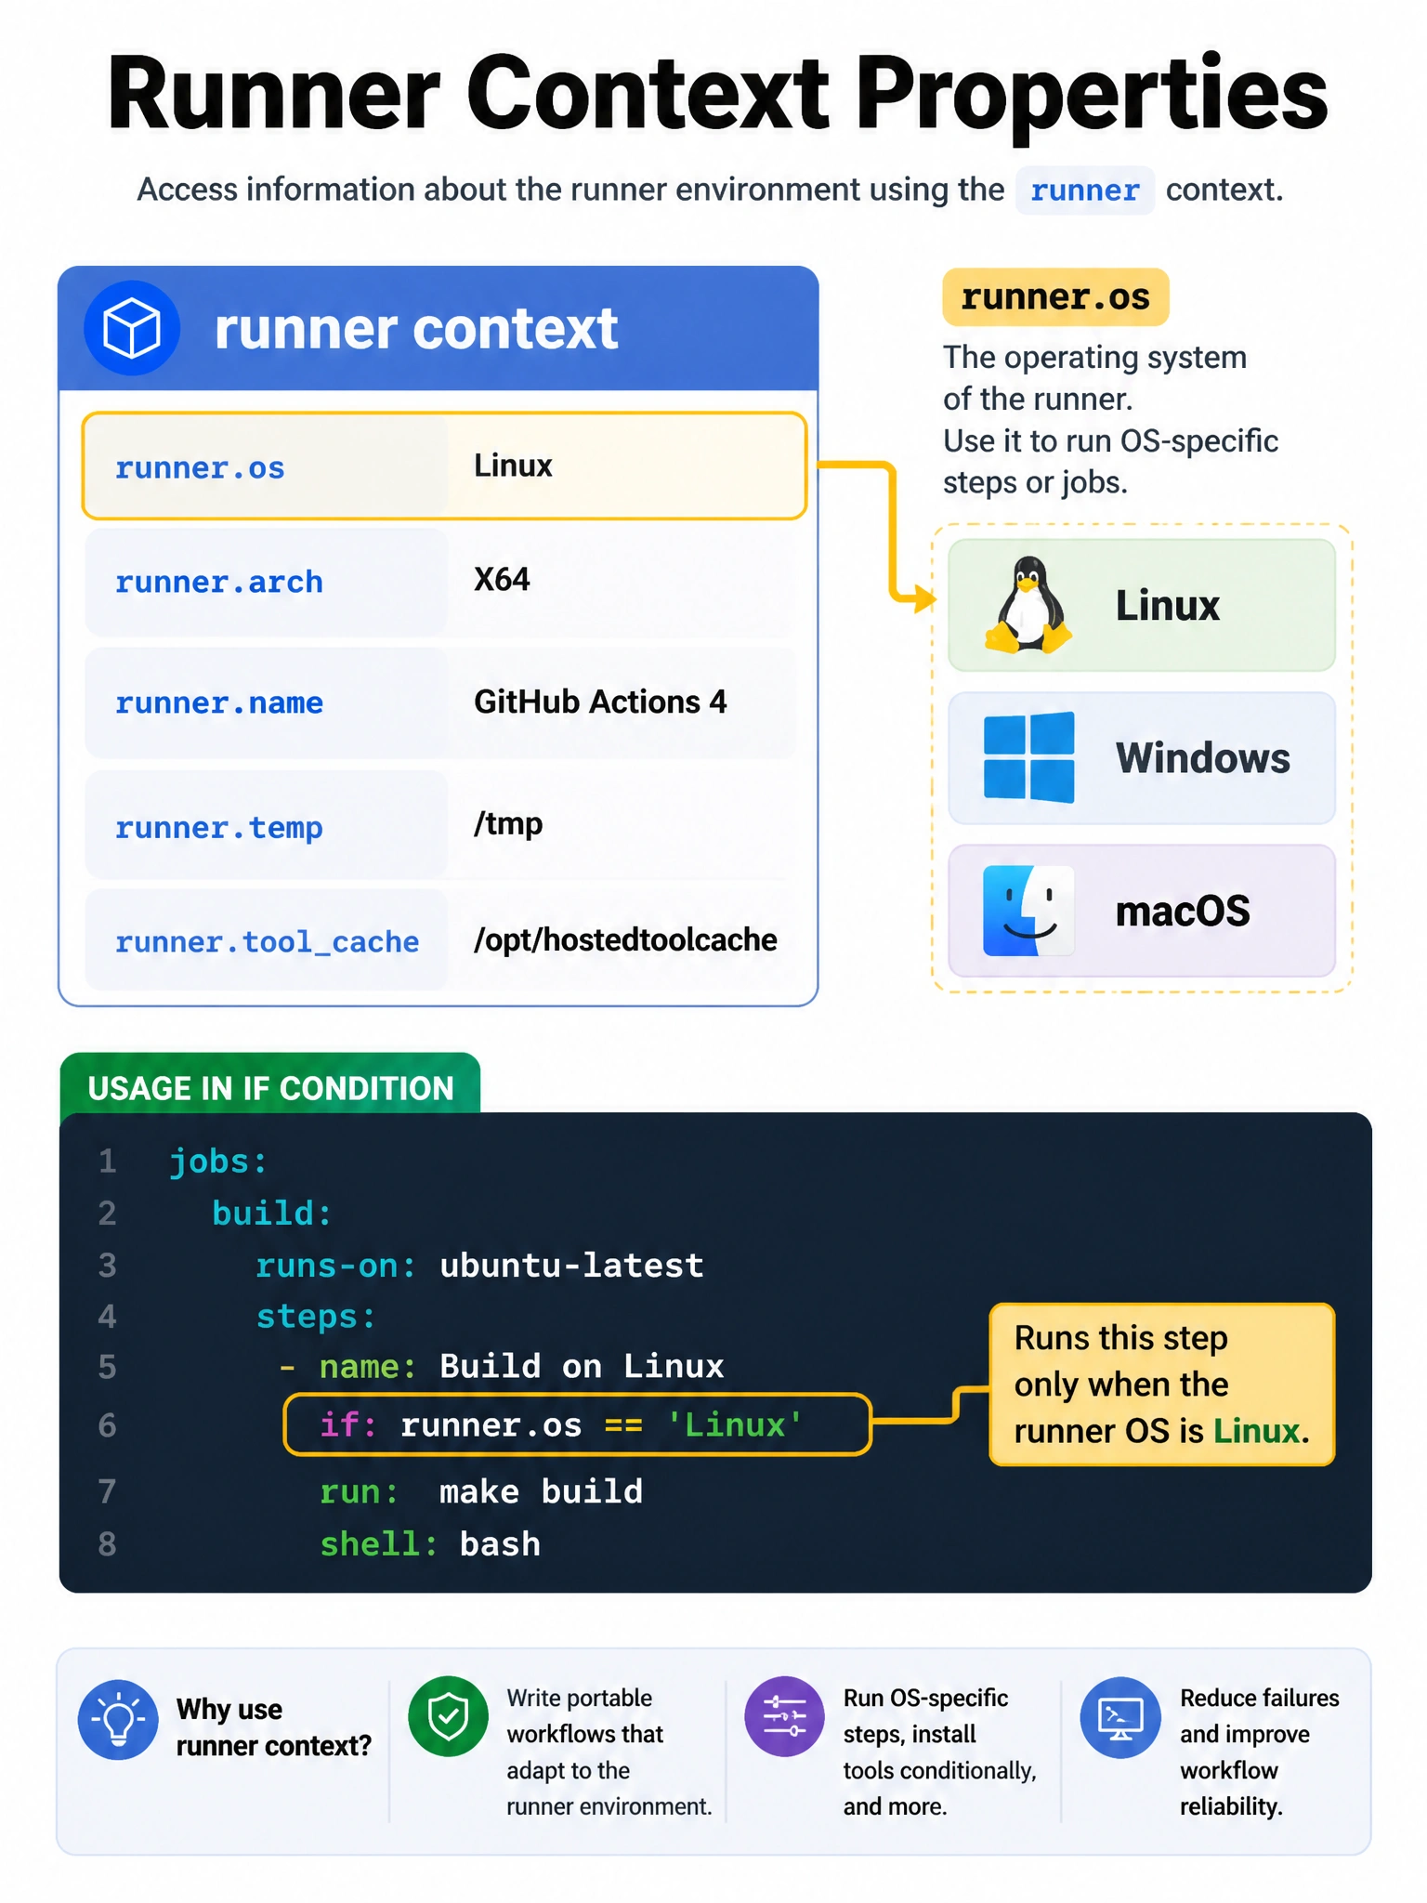Click the Windows logo icon
Screen dimensions: 1427x1903
(1028, 757)
